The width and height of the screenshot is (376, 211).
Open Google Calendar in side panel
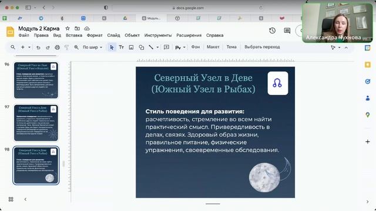pos(367,48)
